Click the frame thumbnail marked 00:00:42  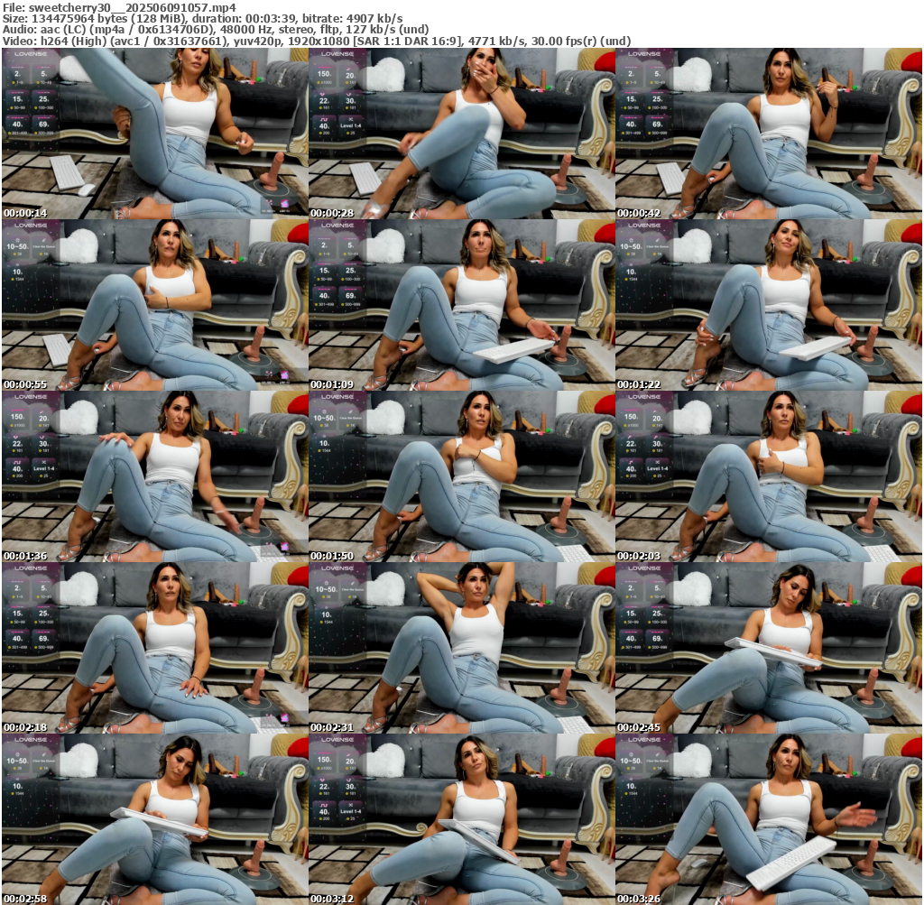coord(769,134)
